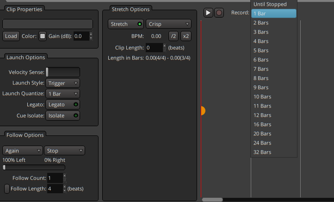The width and height of the screenshot is (334, 202).
Task: Click the Length in Bars readout
Action: coord(168,58)
